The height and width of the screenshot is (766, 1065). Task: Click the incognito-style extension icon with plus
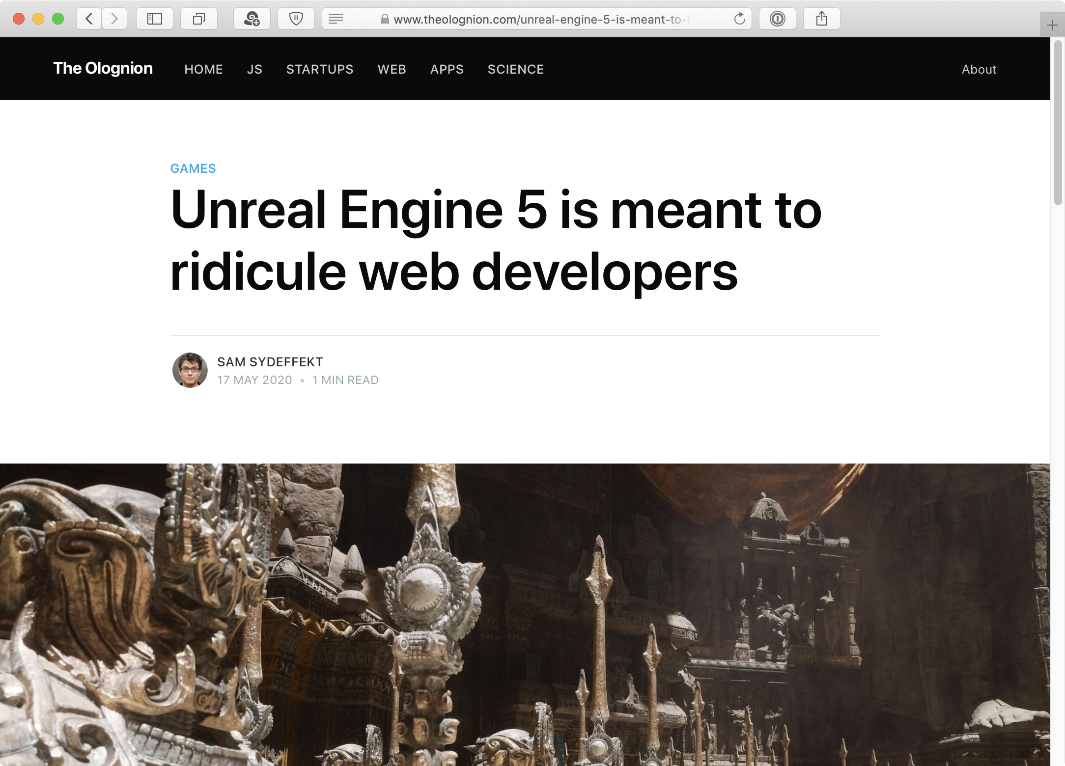252,19
